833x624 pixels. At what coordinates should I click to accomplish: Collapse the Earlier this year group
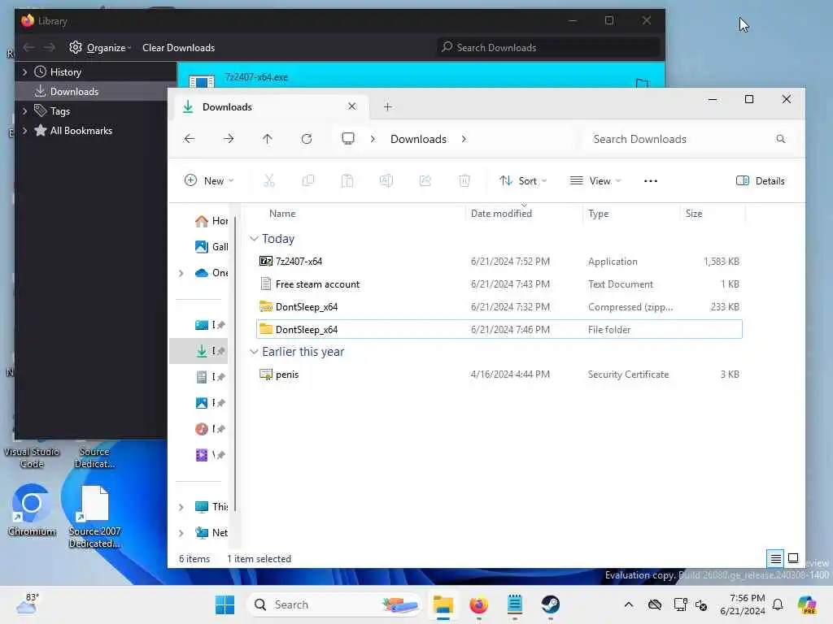[x=254, y=352]
